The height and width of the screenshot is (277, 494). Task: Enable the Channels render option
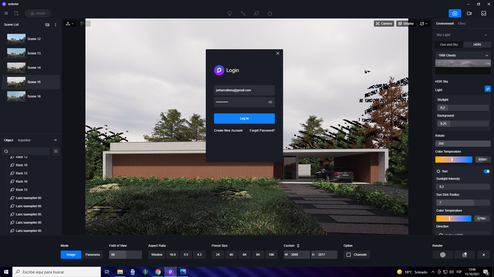(349, 254)
